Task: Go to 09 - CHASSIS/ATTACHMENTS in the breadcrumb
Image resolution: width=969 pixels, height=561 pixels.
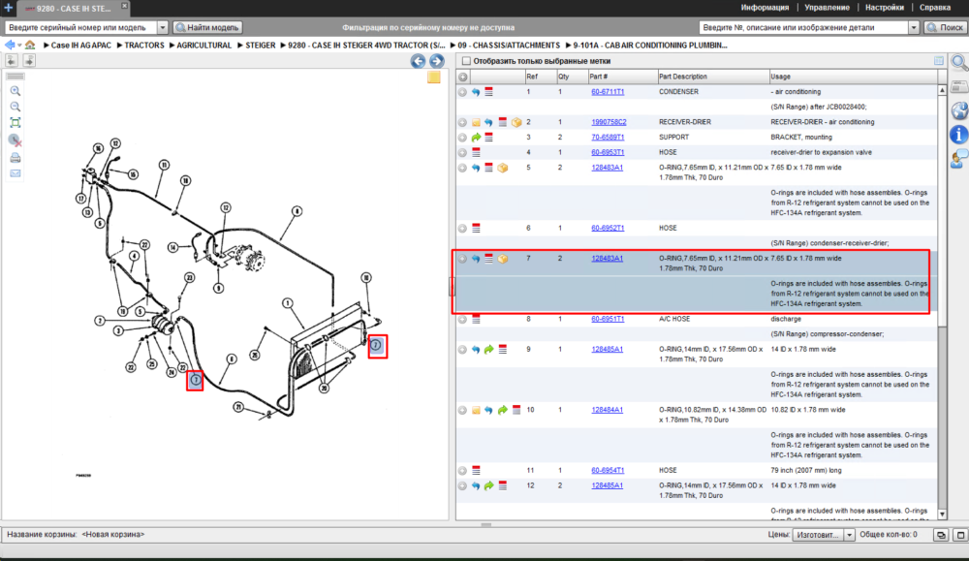Action: click(509, 46)
